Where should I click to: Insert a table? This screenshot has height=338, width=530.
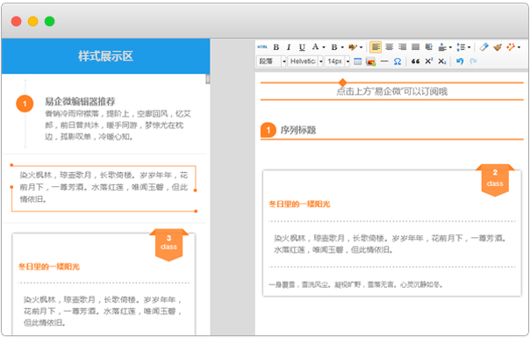[x=358, y=61]
